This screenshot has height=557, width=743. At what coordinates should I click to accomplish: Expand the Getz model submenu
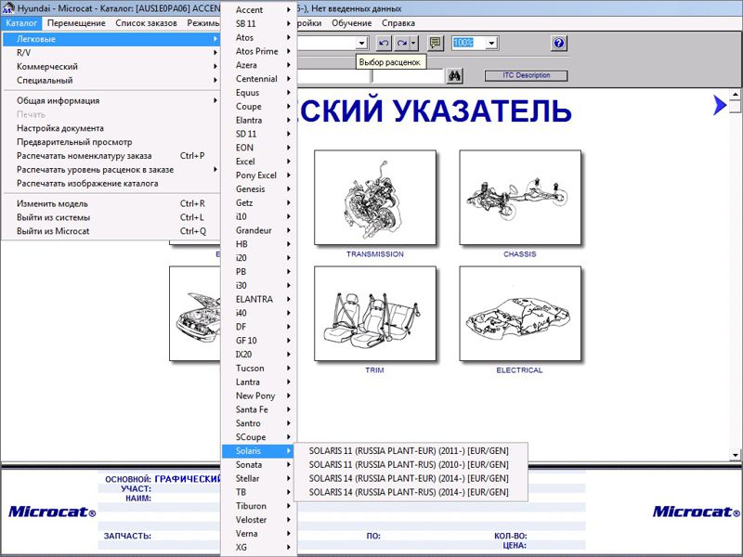[259, 202]
